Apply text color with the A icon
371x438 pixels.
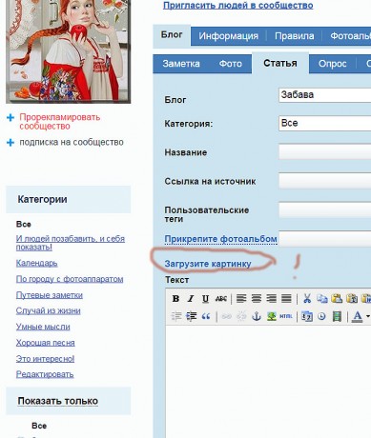(358, 316)
